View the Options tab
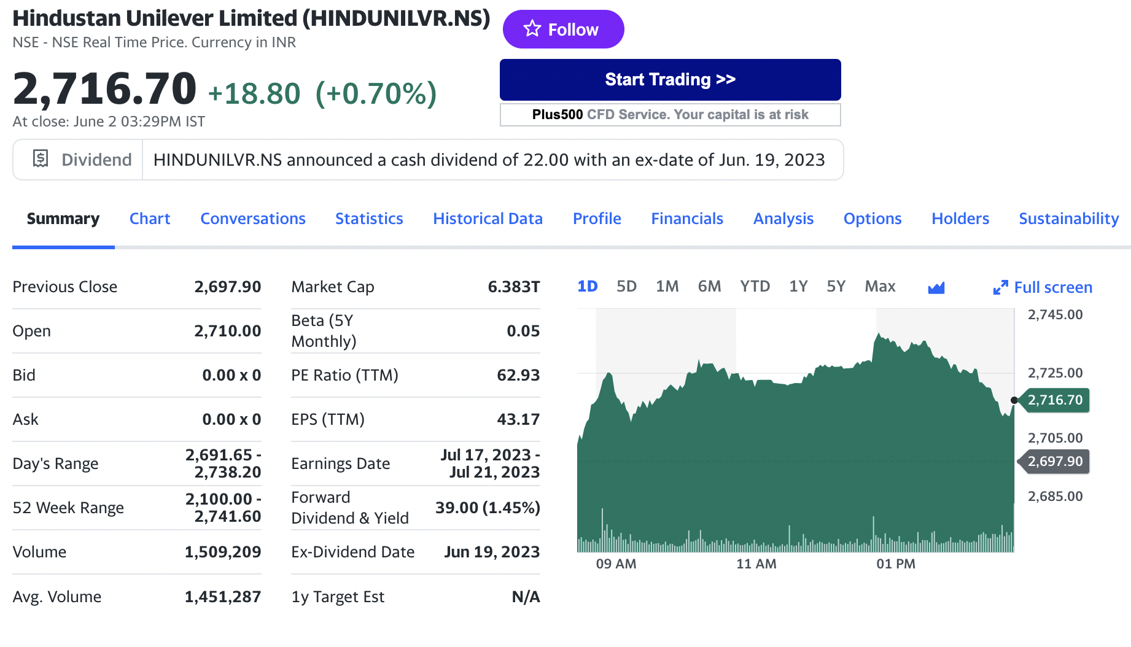 point(873,219)
